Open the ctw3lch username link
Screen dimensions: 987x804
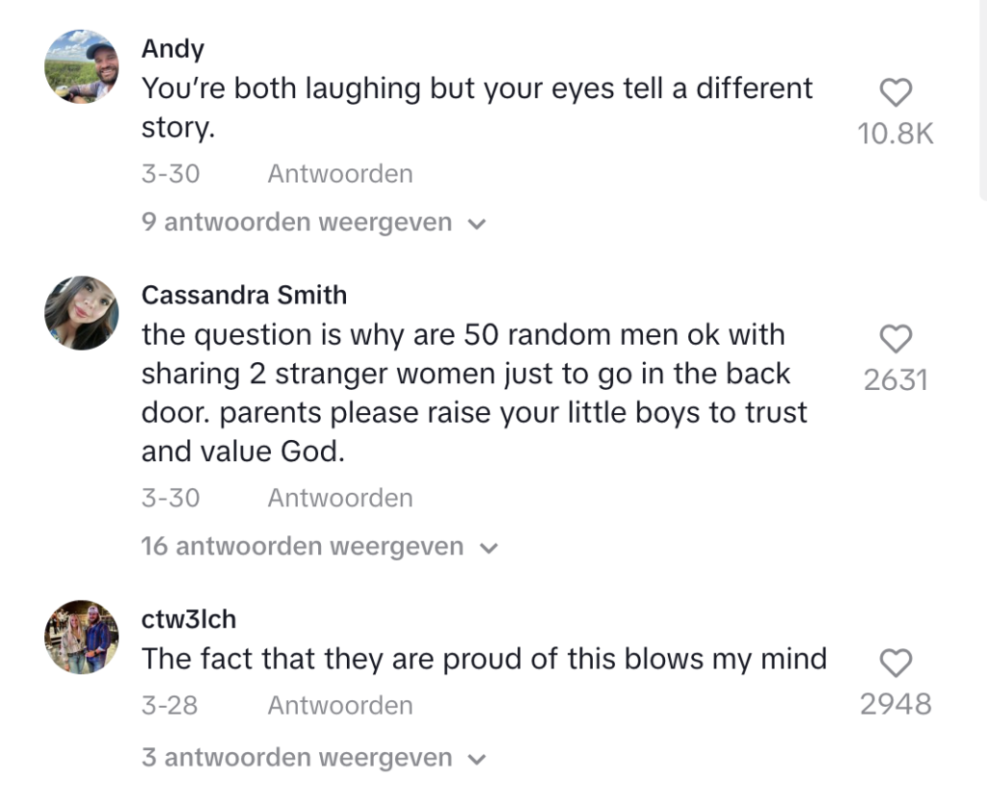(189, 619)
